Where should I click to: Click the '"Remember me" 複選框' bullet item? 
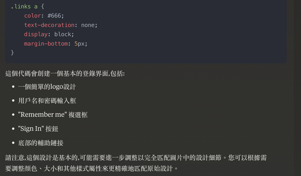point(52,115)
